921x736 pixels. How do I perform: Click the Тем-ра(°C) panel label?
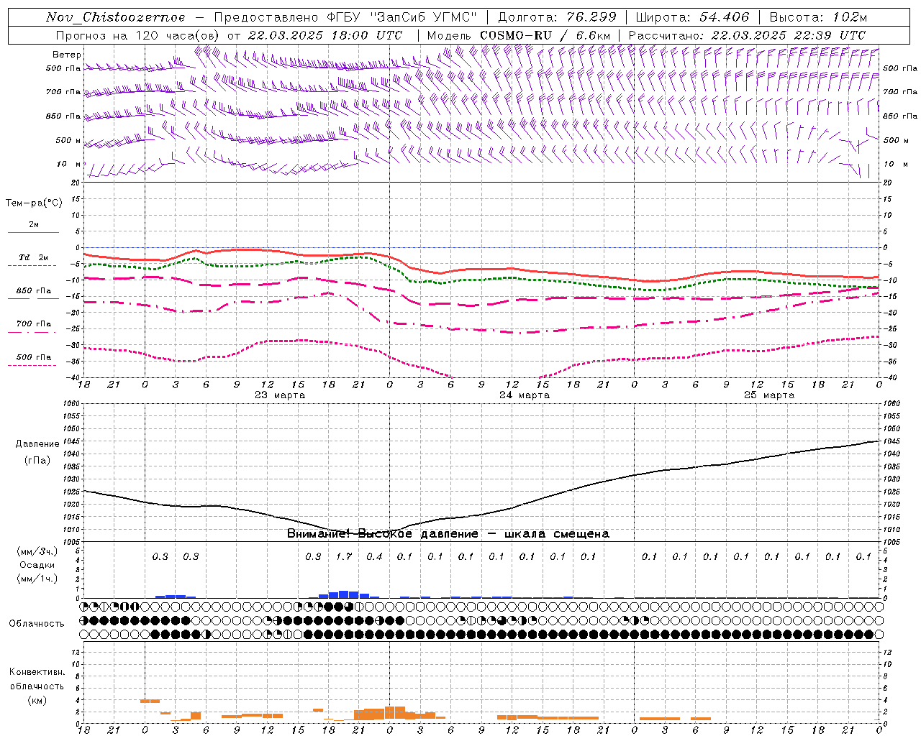tap(34, 203)
